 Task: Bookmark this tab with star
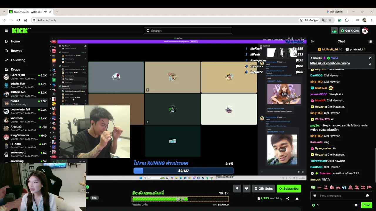tap(330, 20)
